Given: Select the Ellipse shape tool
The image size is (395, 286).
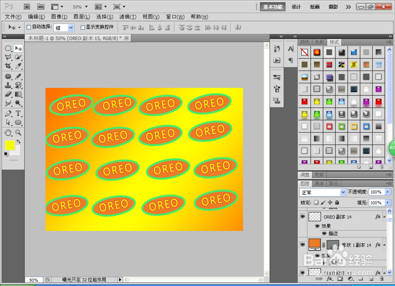Looking at the screenshot, I should pos(18,122).
